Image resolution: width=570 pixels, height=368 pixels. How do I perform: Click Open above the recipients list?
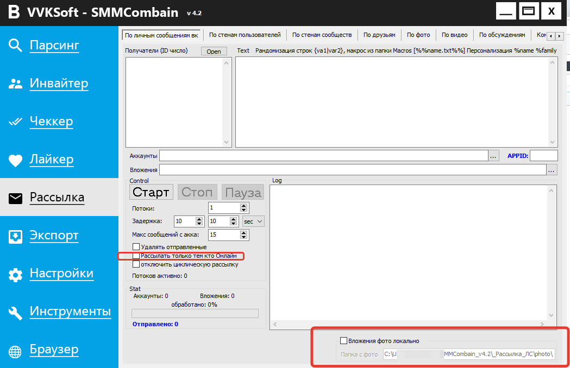(x=214, y=50)
